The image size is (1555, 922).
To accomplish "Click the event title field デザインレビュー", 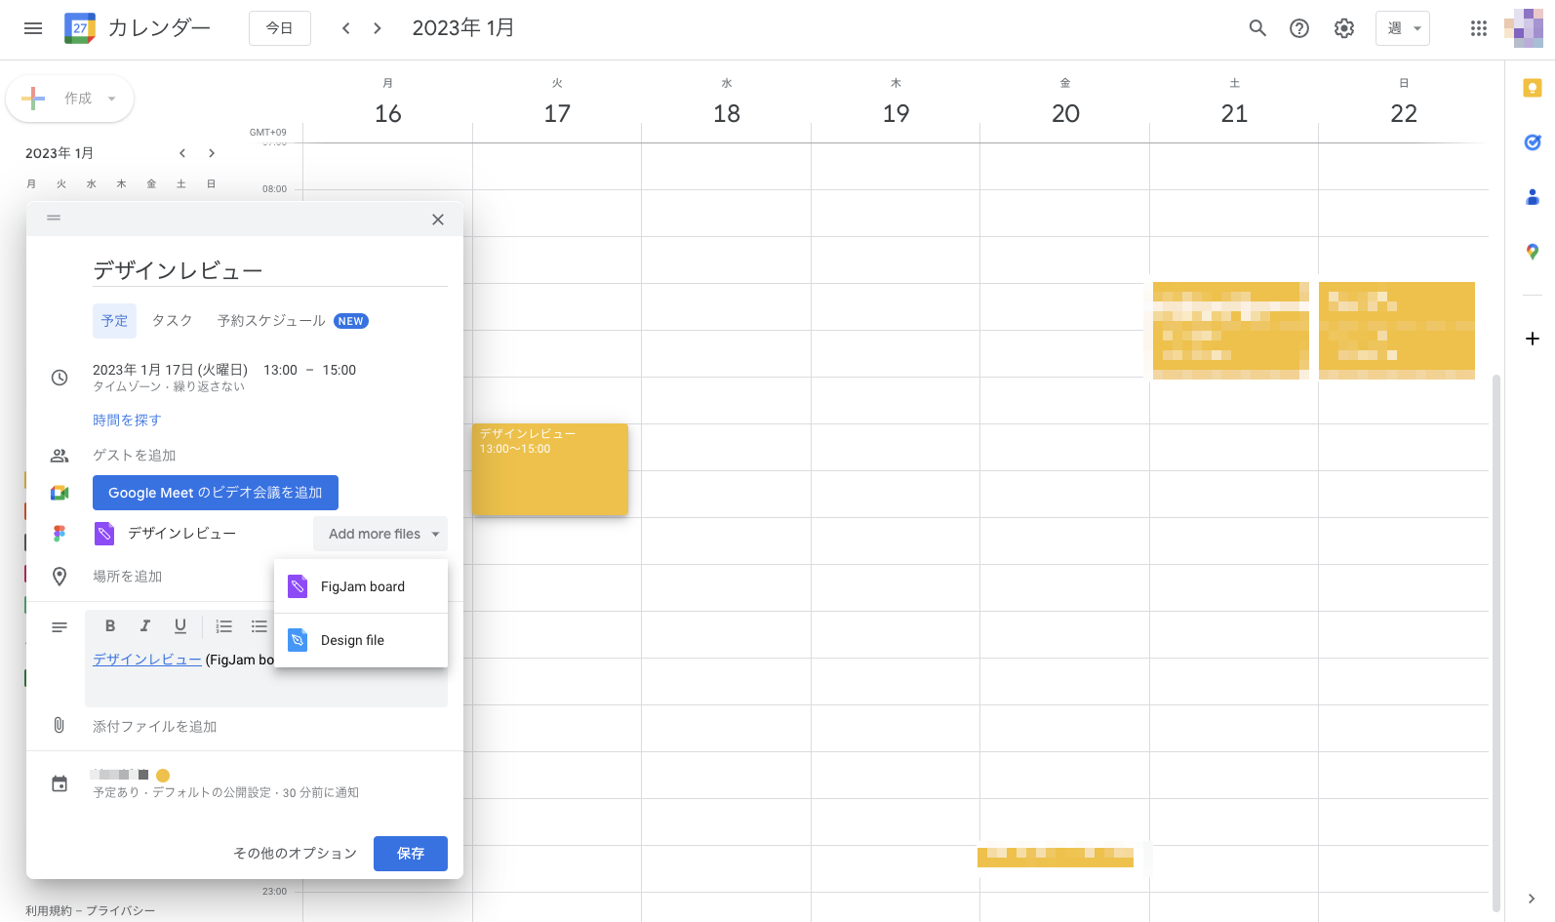I will point(269,270).
